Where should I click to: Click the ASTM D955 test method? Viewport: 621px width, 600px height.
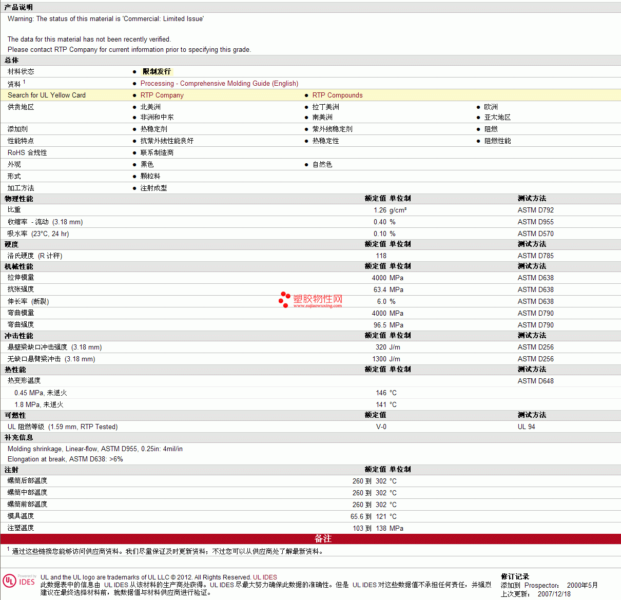pos(536,222)
